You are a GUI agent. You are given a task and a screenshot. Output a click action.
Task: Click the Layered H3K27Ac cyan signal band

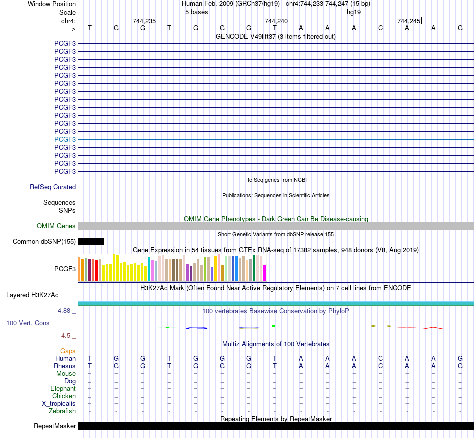(276, 304)
